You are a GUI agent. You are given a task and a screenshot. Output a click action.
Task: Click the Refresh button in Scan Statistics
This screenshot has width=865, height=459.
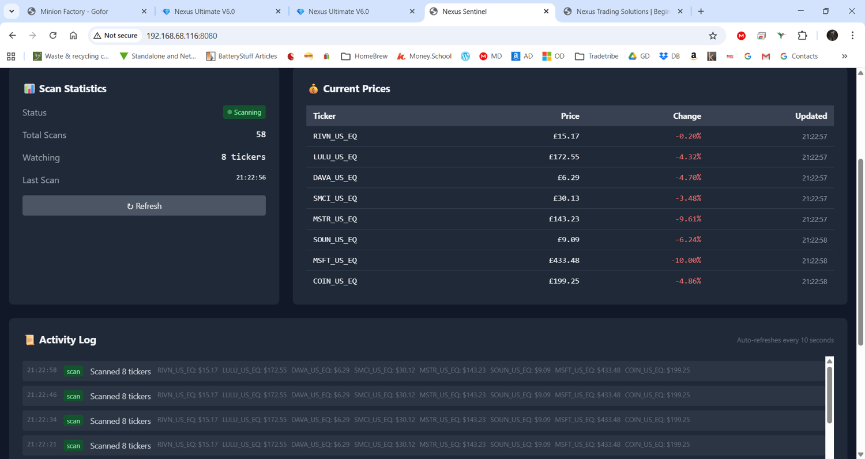click(x=144, y=206)
